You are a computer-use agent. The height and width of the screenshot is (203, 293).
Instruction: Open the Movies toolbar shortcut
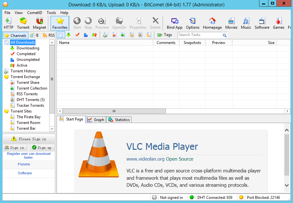(x=231, y=23)
